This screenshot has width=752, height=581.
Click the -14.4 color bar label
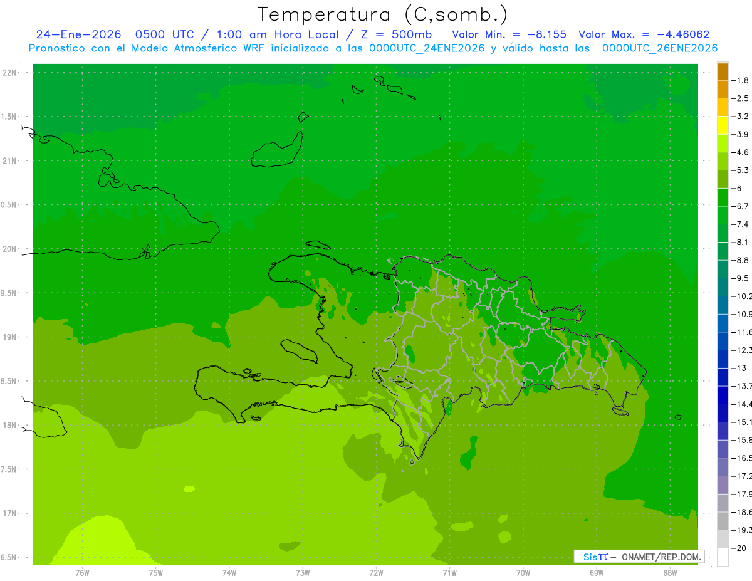pos(742,404)
